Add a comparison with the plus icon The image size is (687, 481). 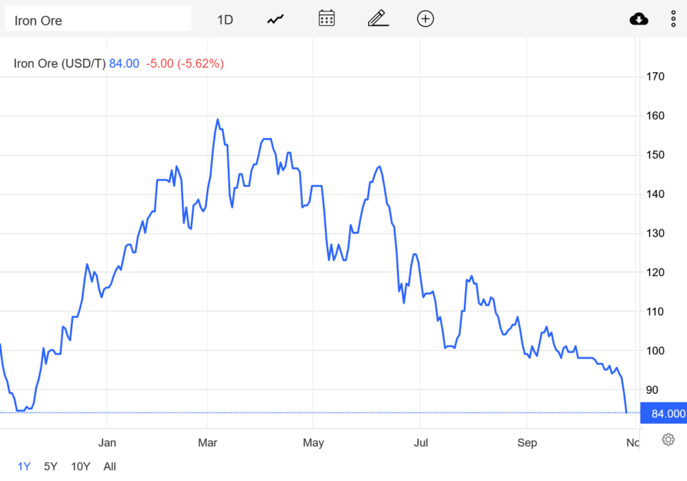point(425,19)
